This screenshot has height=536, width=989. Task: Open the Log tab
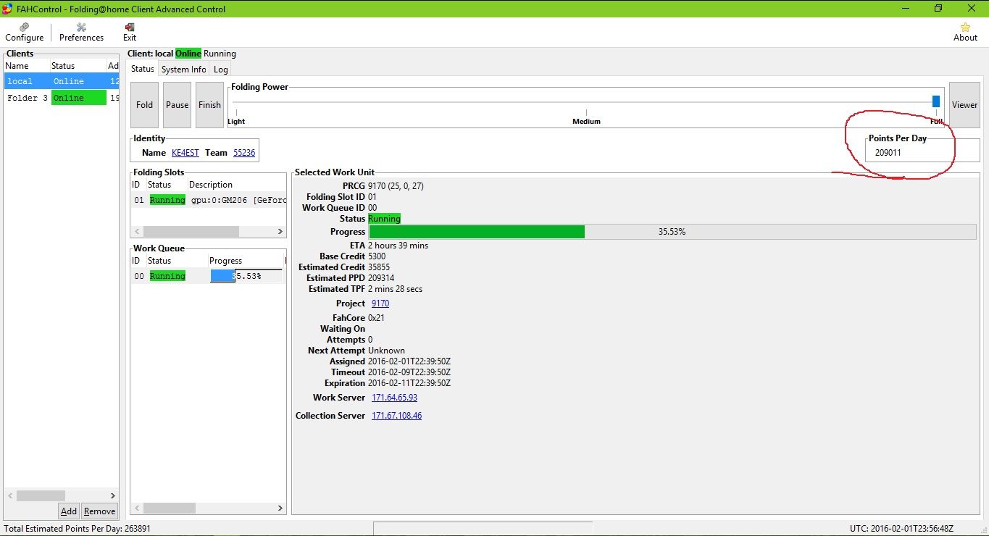[221, 70]
